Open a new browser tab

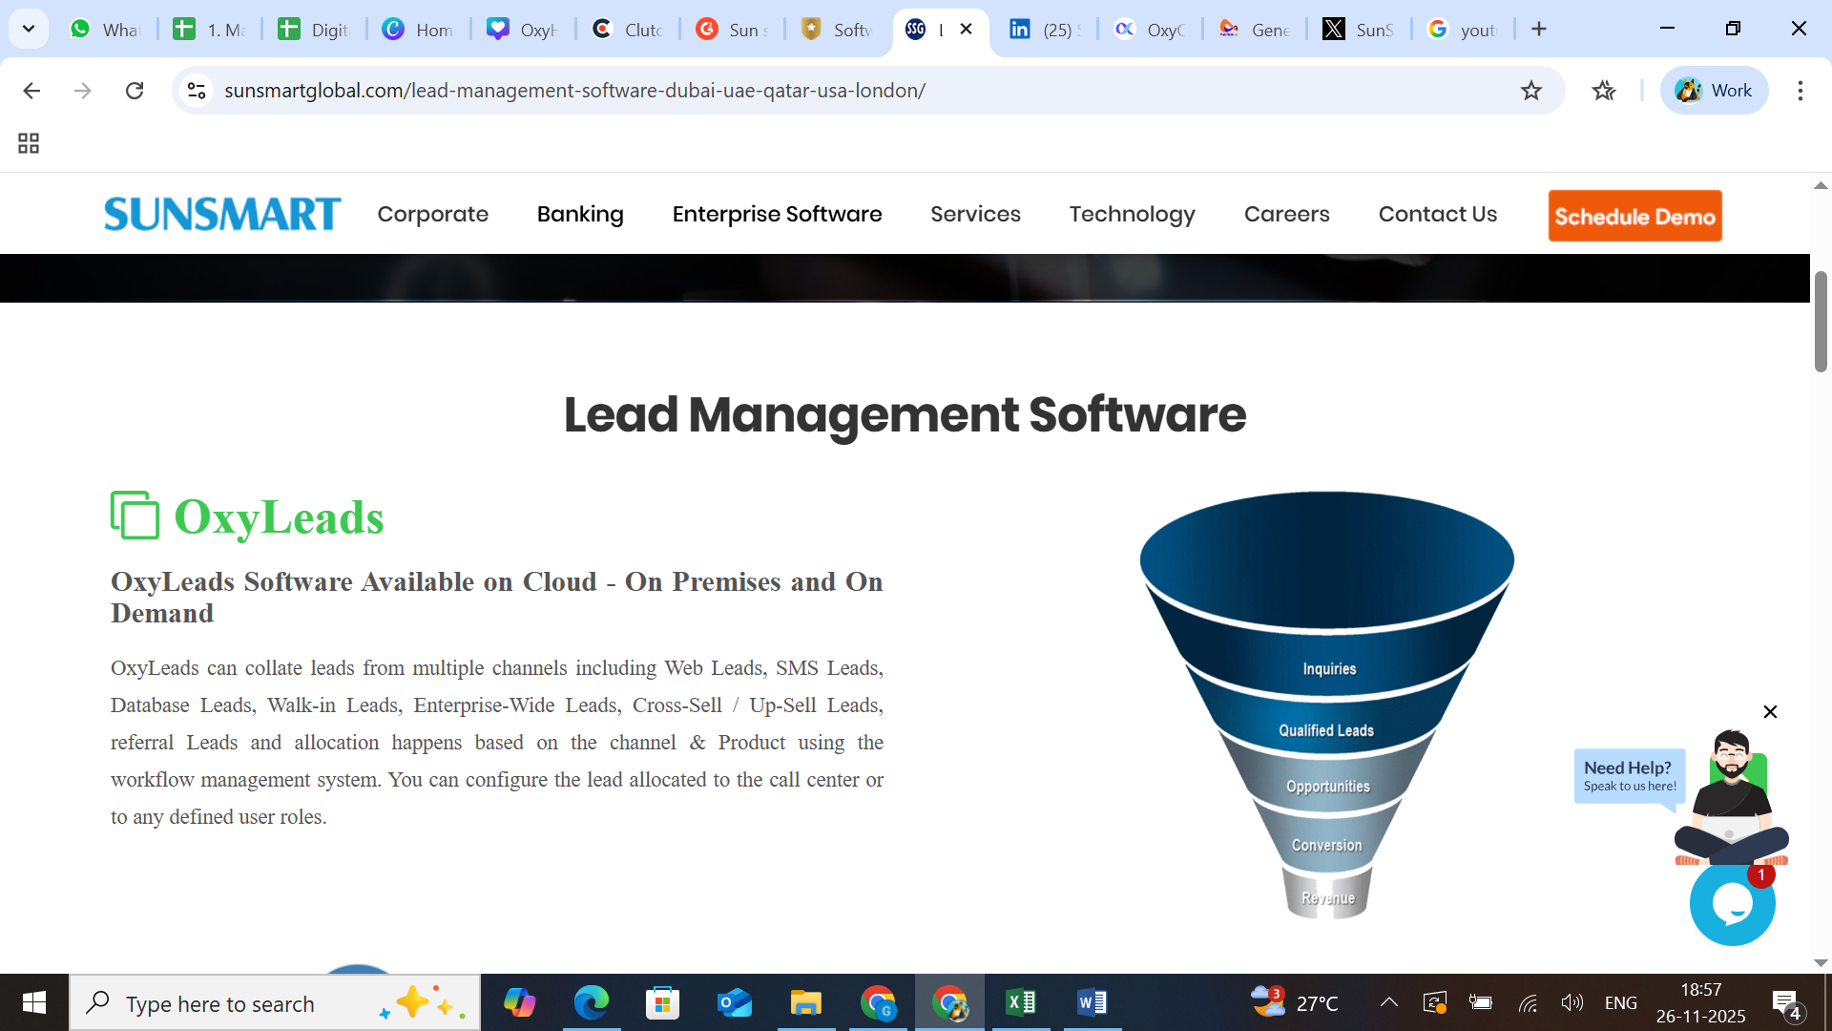1539,29
